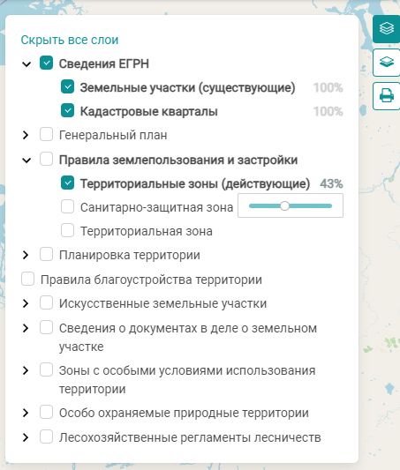Viewport: 400px width, 470px height.
Task: Expand Особо охраняемые природные территории
Action: click(26, 413)
